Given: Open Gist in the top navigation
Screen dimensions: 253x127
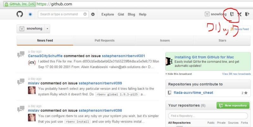Looking at the screenshot, I should coord(121,14).
